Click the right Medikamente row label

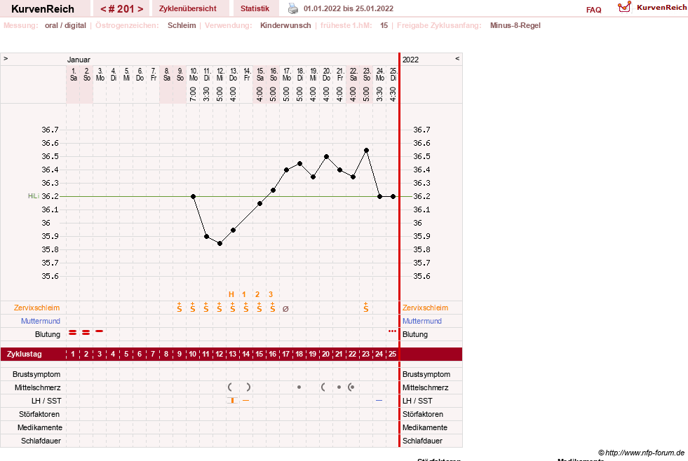tap(425, 427)
